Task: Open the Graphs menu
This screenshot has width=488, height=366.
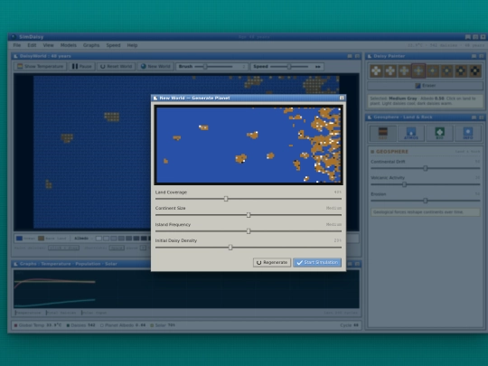Action: pyautogui.click(x=91, y=45)
